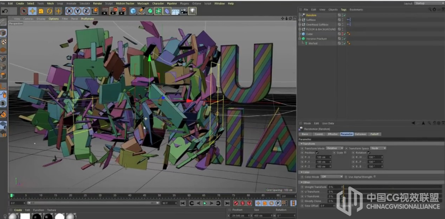Open the Simulate menu
Viewport: 445px width, 219px height.
tap(85, 4)
